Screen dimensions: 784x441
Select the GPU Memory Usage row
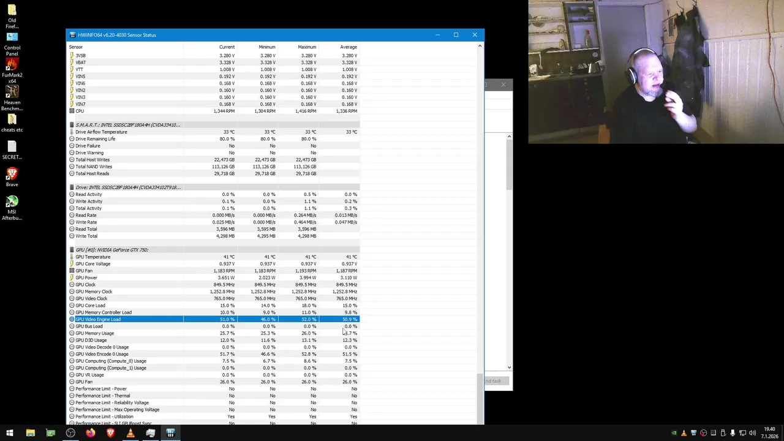(214, 333)
